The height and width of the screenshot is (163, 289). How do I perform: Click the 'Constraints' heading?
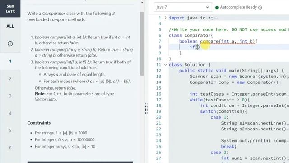coord(39,123)
